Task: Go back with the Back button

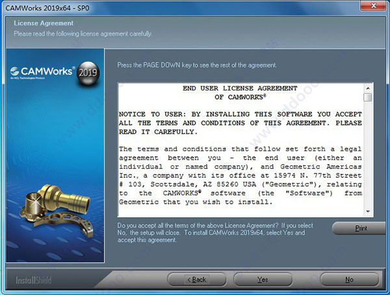Action: (197, 279)
